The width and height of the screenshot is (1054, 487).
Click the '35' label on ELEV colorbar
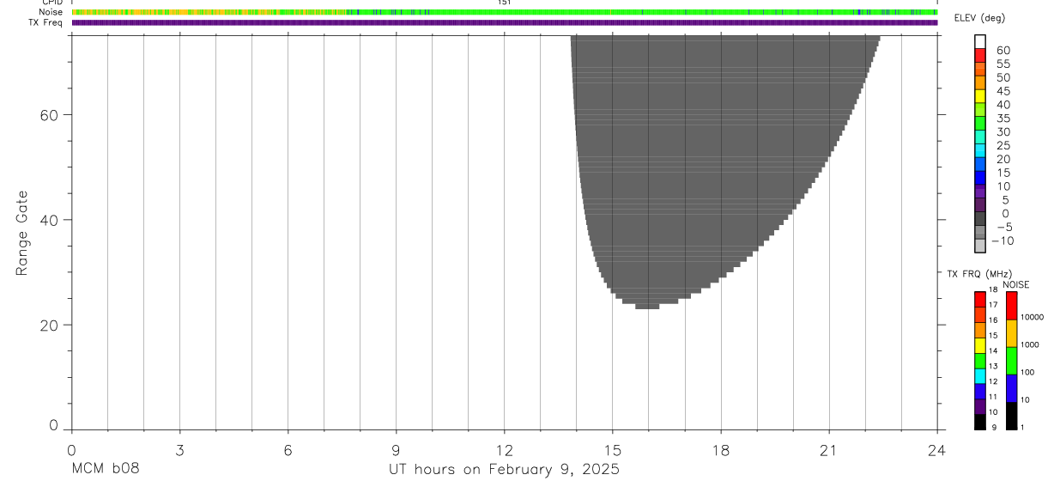tap(1003, 119)
